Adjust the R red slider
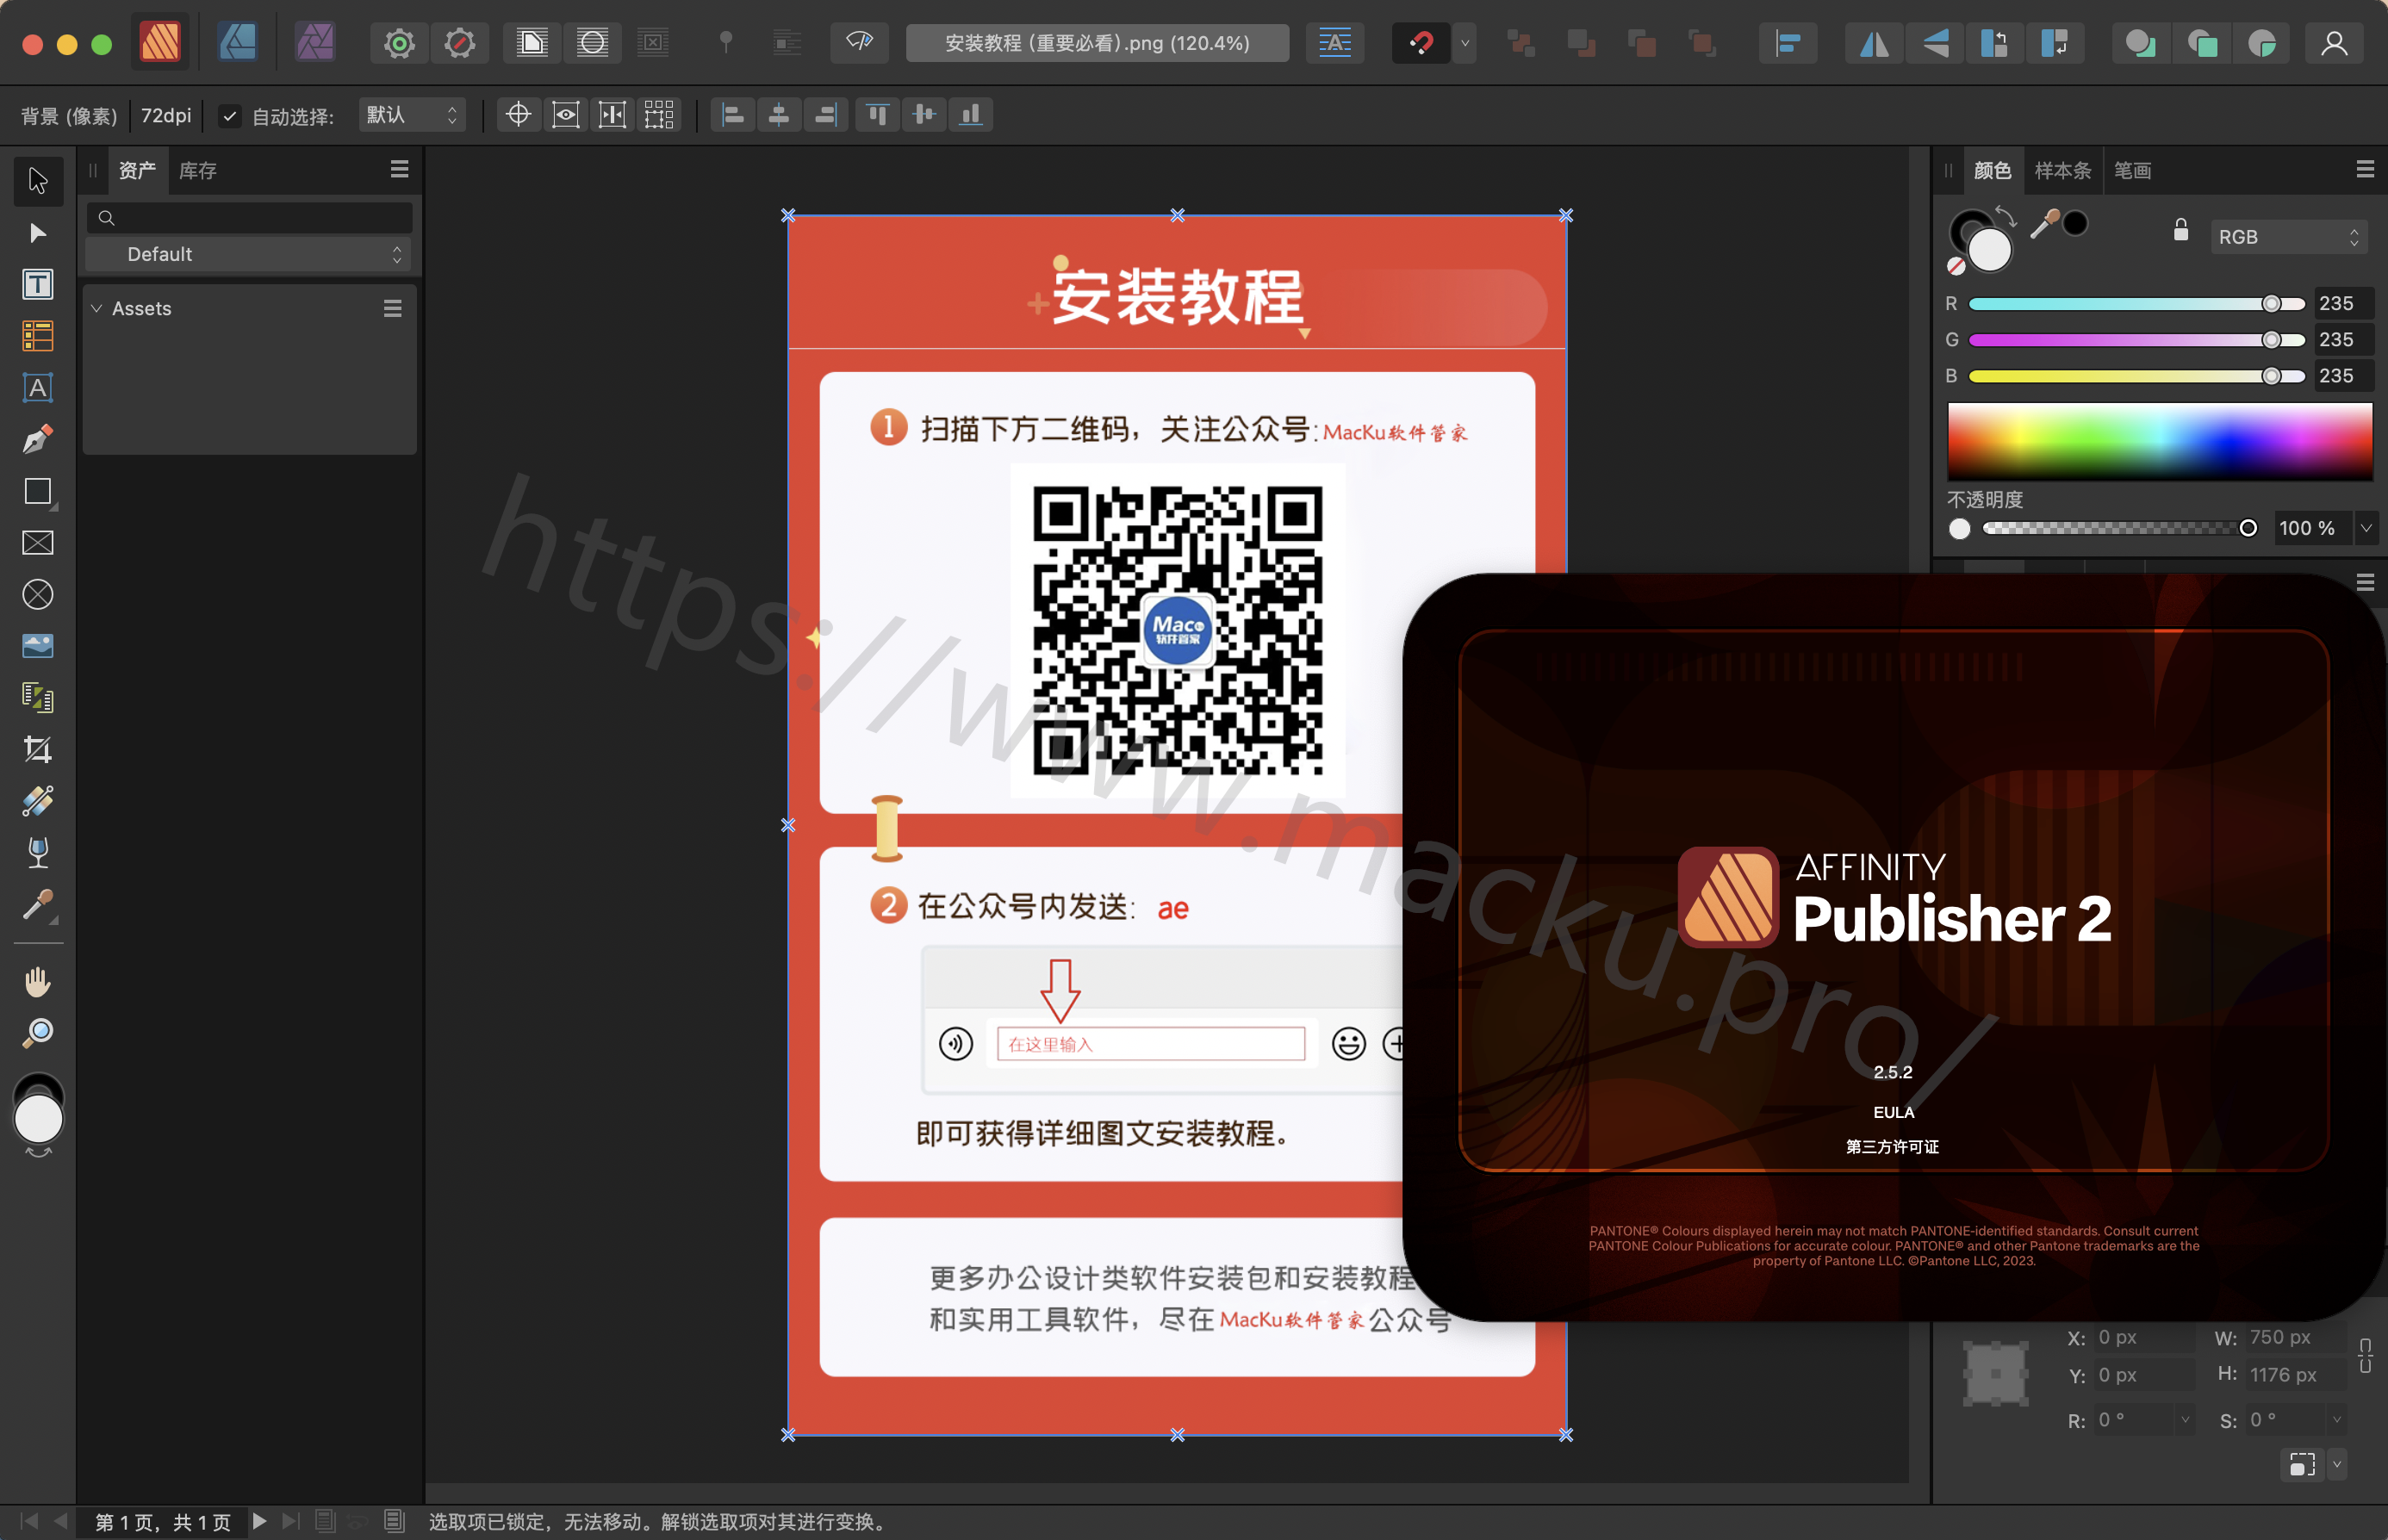 point(2136,304)
